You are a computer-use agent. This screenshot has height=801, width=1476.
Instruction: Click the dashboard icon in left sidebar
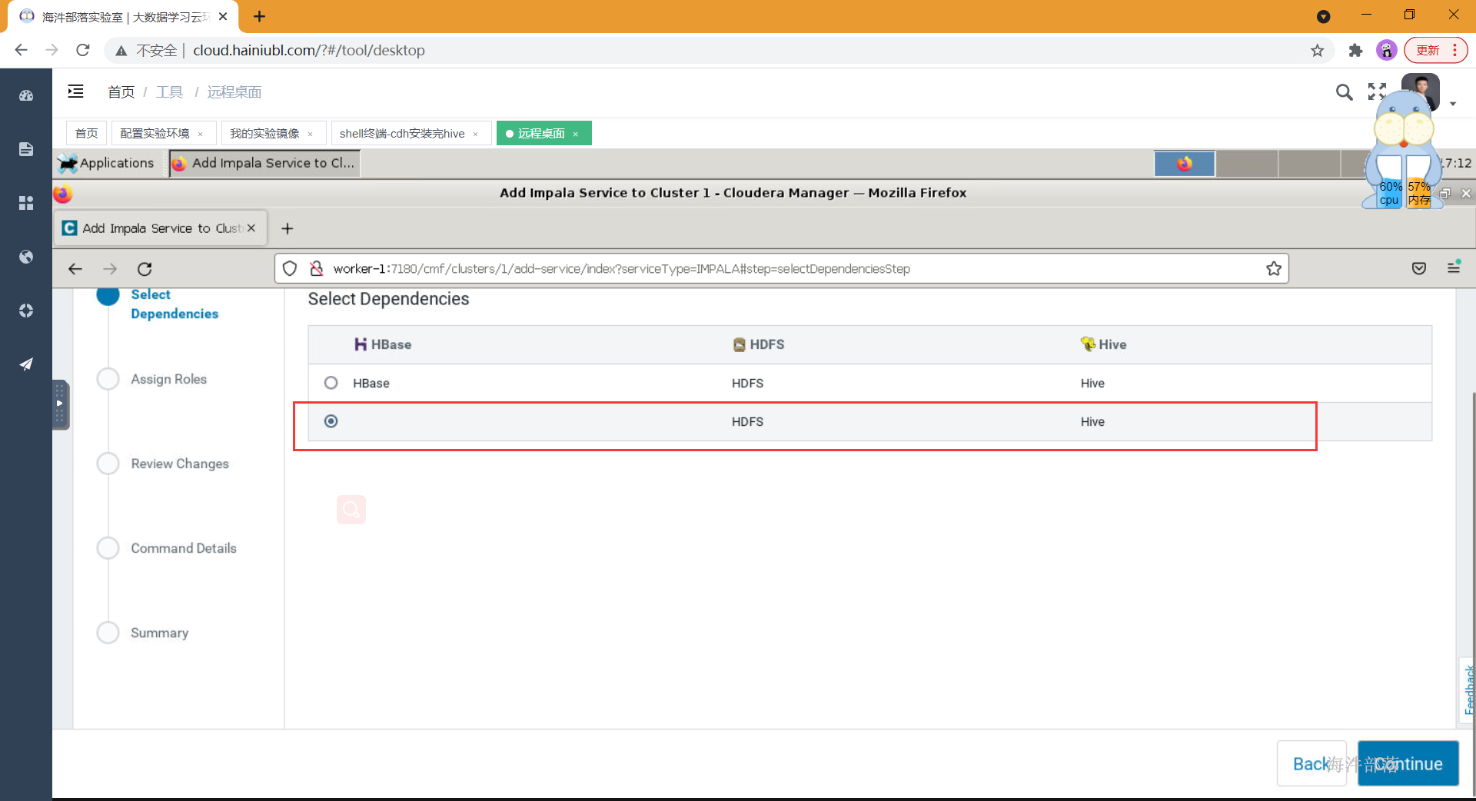tap(26, 95)
